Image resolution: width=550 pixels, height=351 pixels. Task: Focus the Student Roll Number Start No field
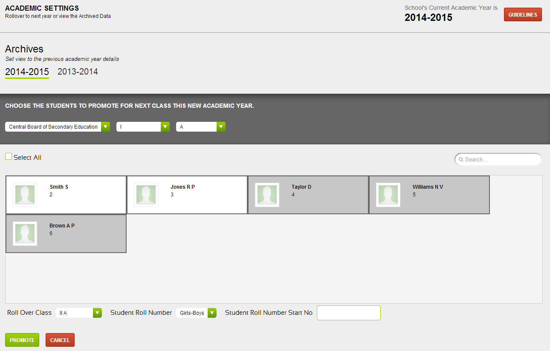[x=349, y=313]
